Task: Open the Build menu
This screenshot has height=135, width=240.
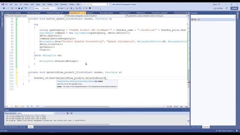Action: coord(32,4)
